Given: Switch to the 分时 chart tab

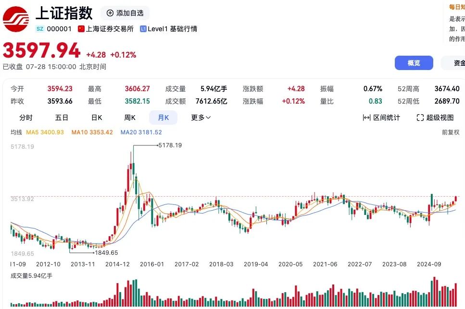Looking at the screenshot, I should pos(25,117).
